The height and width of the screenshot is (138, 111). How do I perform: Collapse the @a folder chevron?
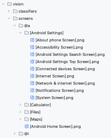15,25
